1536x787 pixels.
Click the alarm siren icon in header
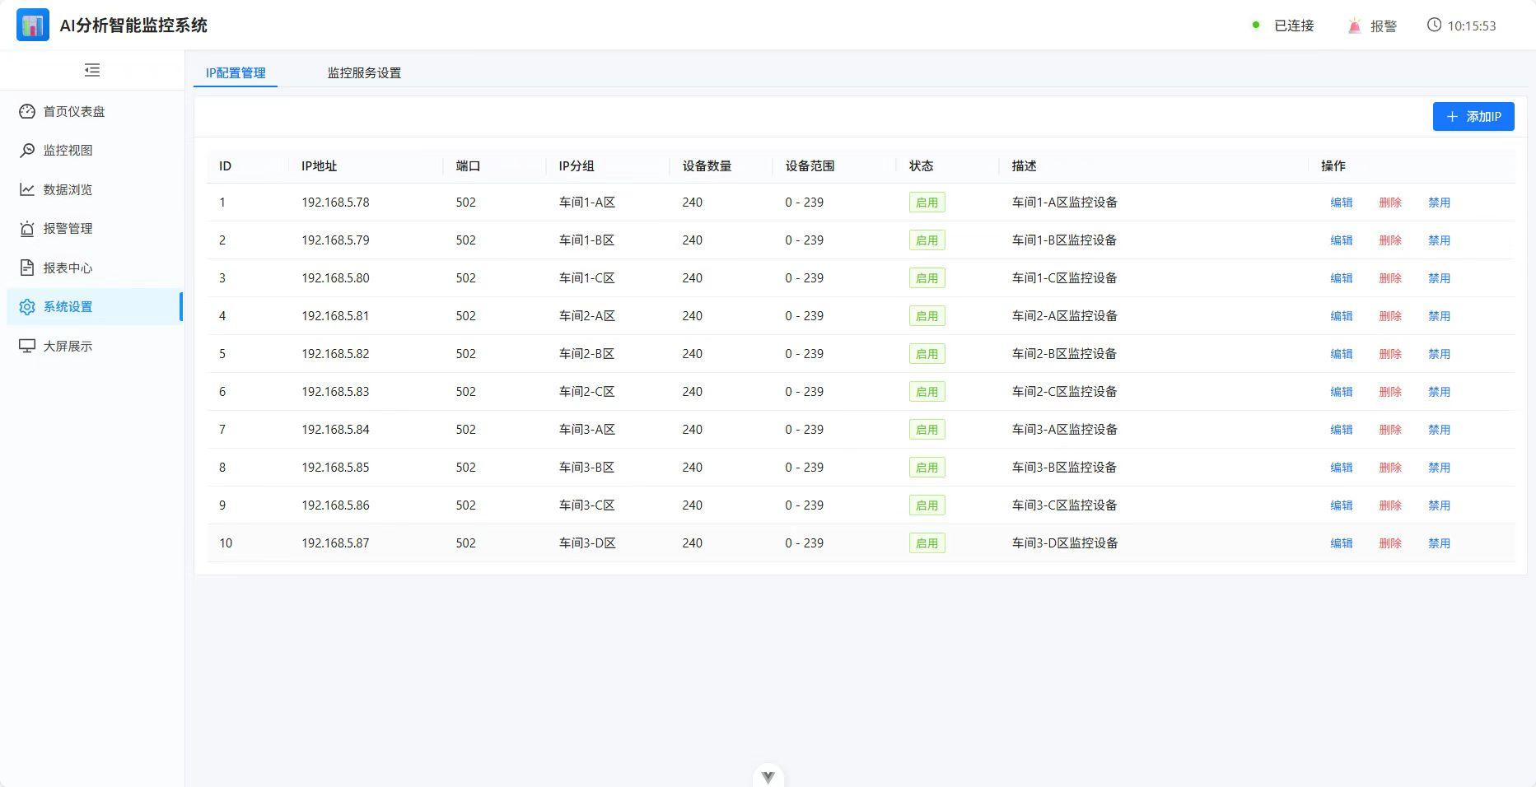coord(1355,26)
